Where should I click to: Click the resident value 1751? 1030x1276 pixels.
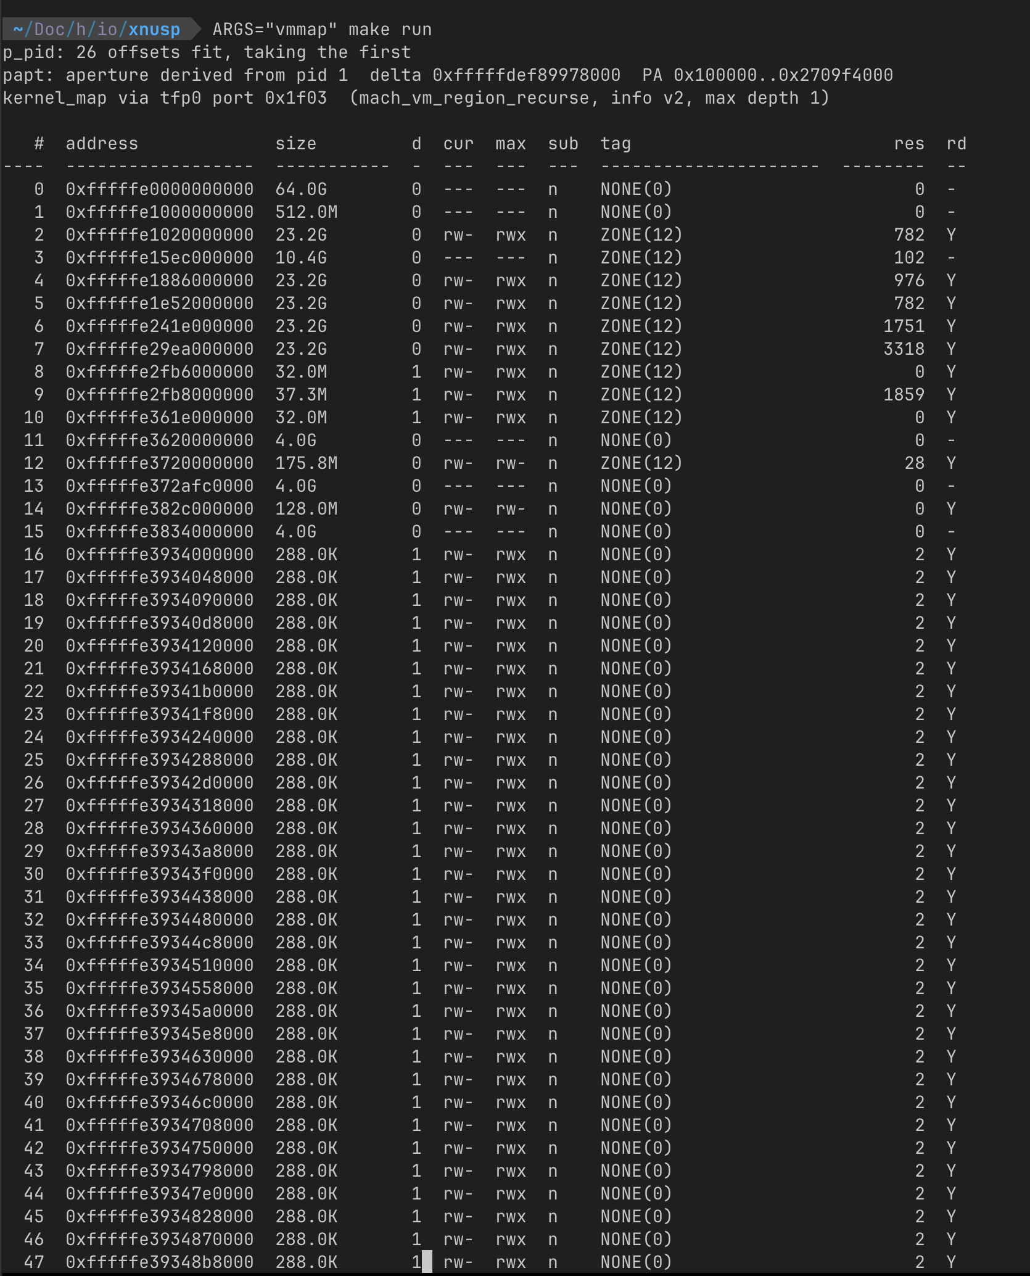click(904, 326)
